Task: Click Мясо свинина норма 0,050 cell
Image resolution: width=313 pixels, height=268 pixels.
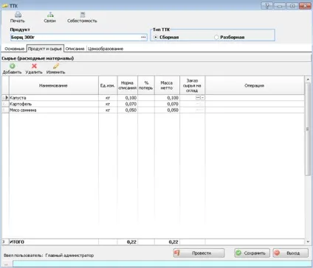Action: 128,110
